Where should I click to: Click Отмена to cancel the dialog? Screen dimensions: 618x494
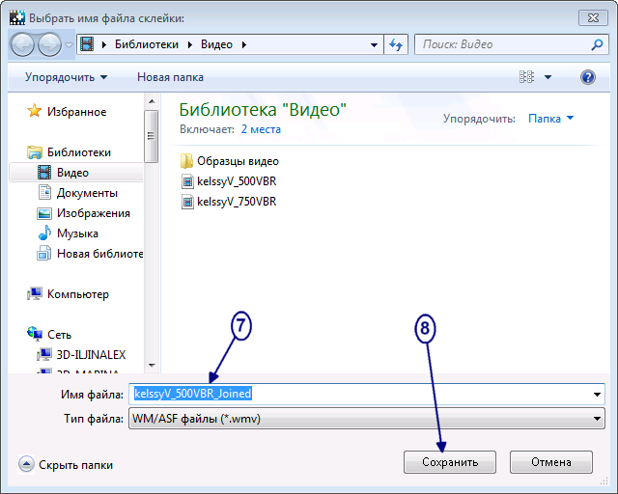(551, 462)
